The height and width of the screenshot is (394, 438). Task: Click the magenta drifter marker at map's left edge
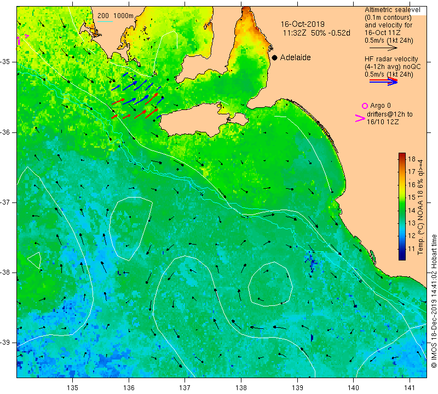[x=22, y=39]
